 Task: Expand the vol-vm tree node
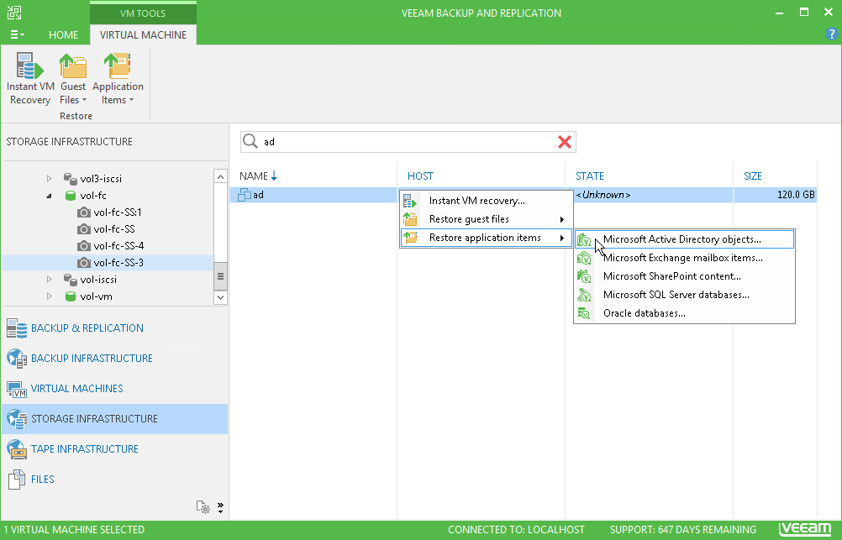[x=49, y=296]
